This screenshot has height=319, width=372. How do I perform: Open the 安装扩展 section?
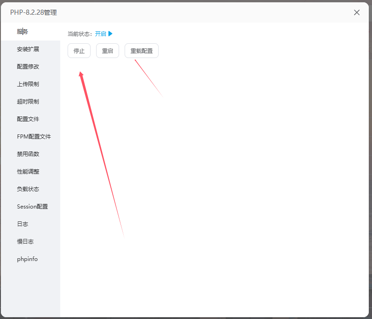point(28,49)
